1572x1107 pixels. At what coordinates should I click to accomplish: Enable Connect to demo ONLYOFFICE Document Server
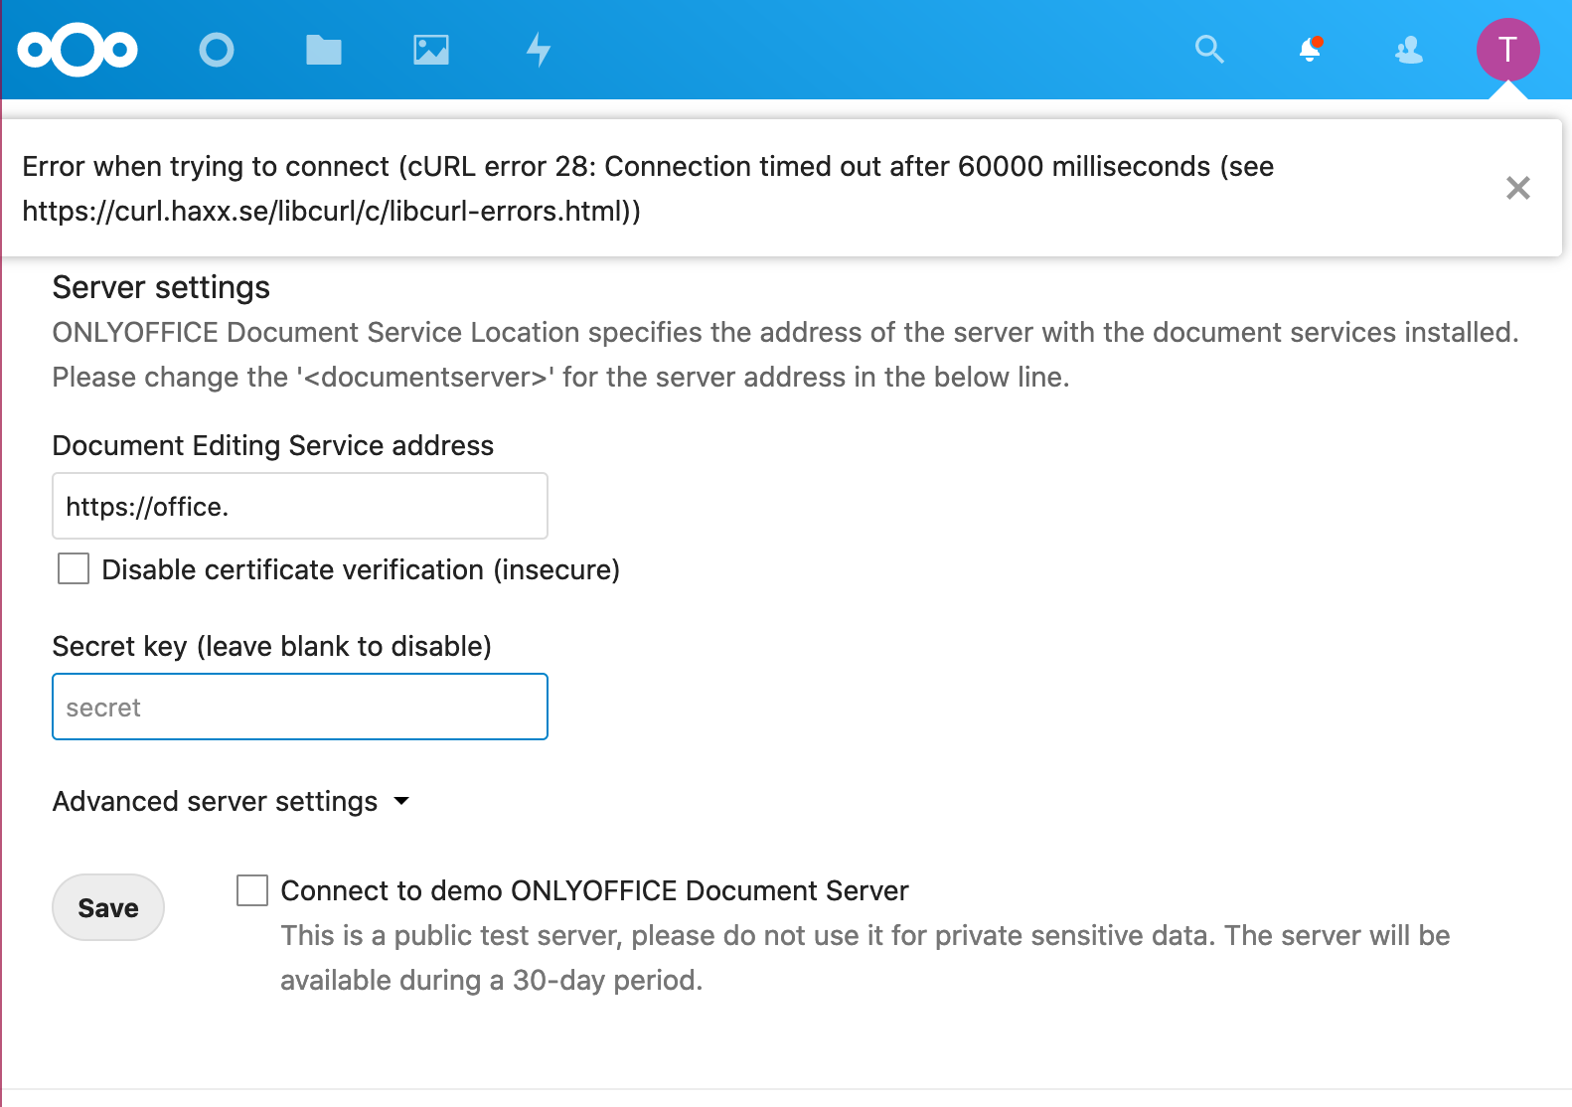click(x=252, y=890)
